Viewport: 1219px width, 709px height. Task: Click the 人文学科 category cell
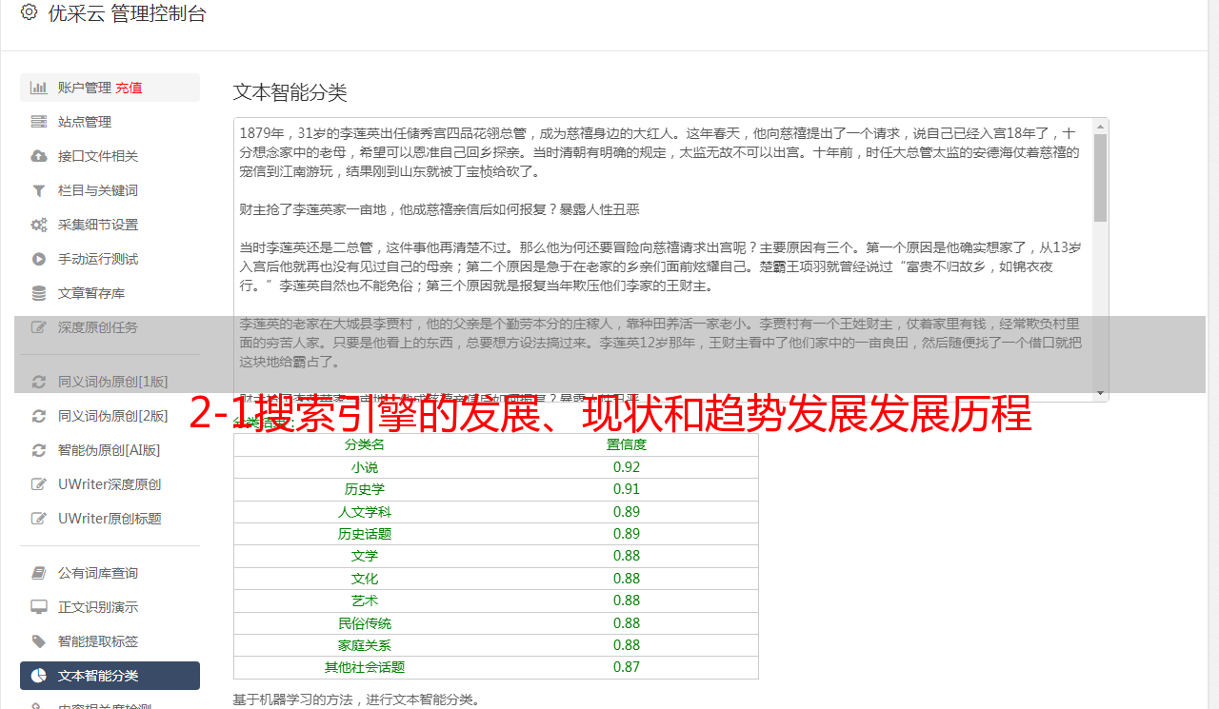coord(365,512)
